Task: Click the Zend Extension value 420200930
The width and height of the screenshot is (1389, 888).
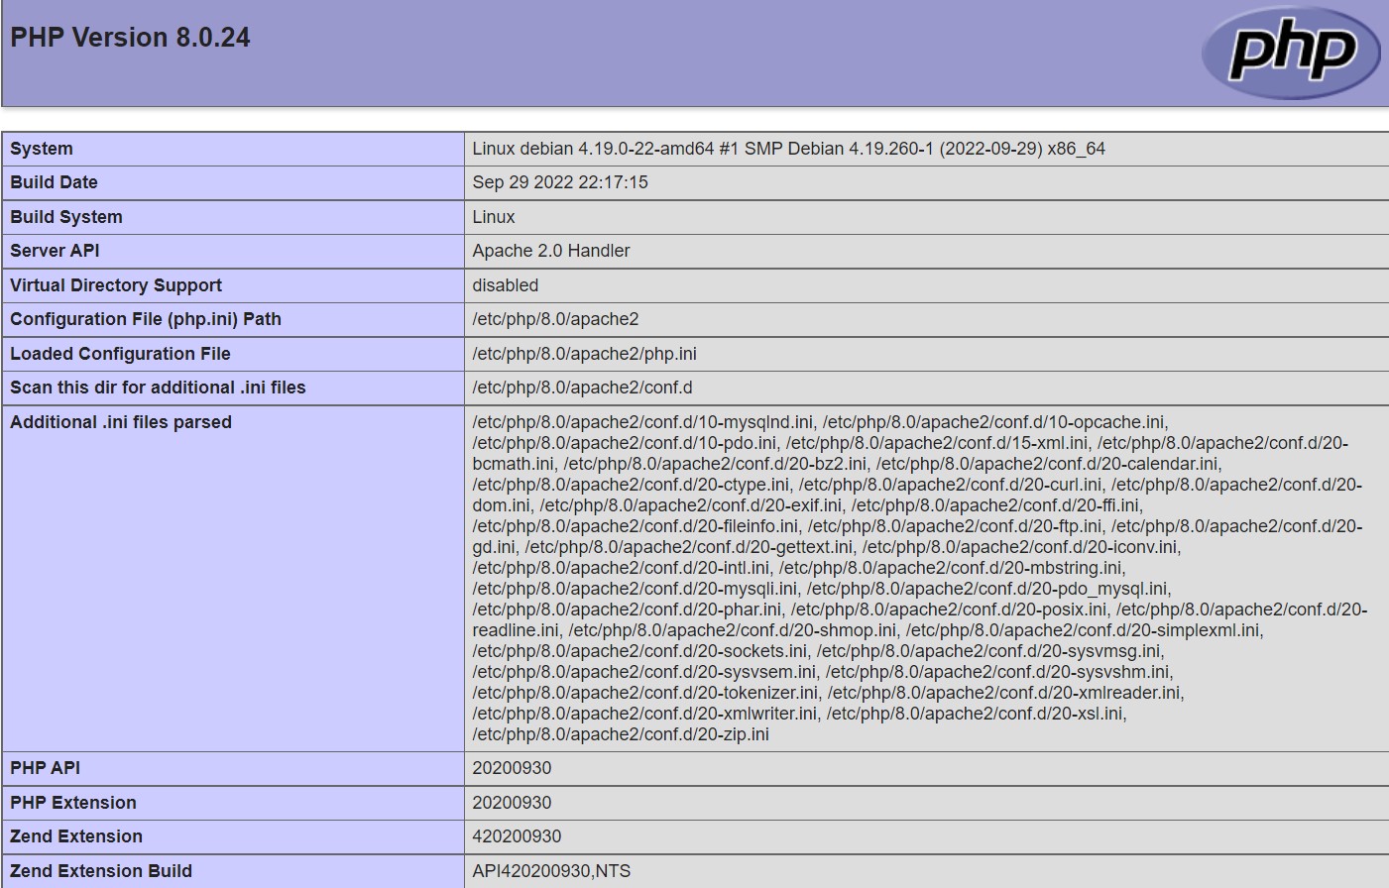Action: pyautogui.click(x=517, y=836)
